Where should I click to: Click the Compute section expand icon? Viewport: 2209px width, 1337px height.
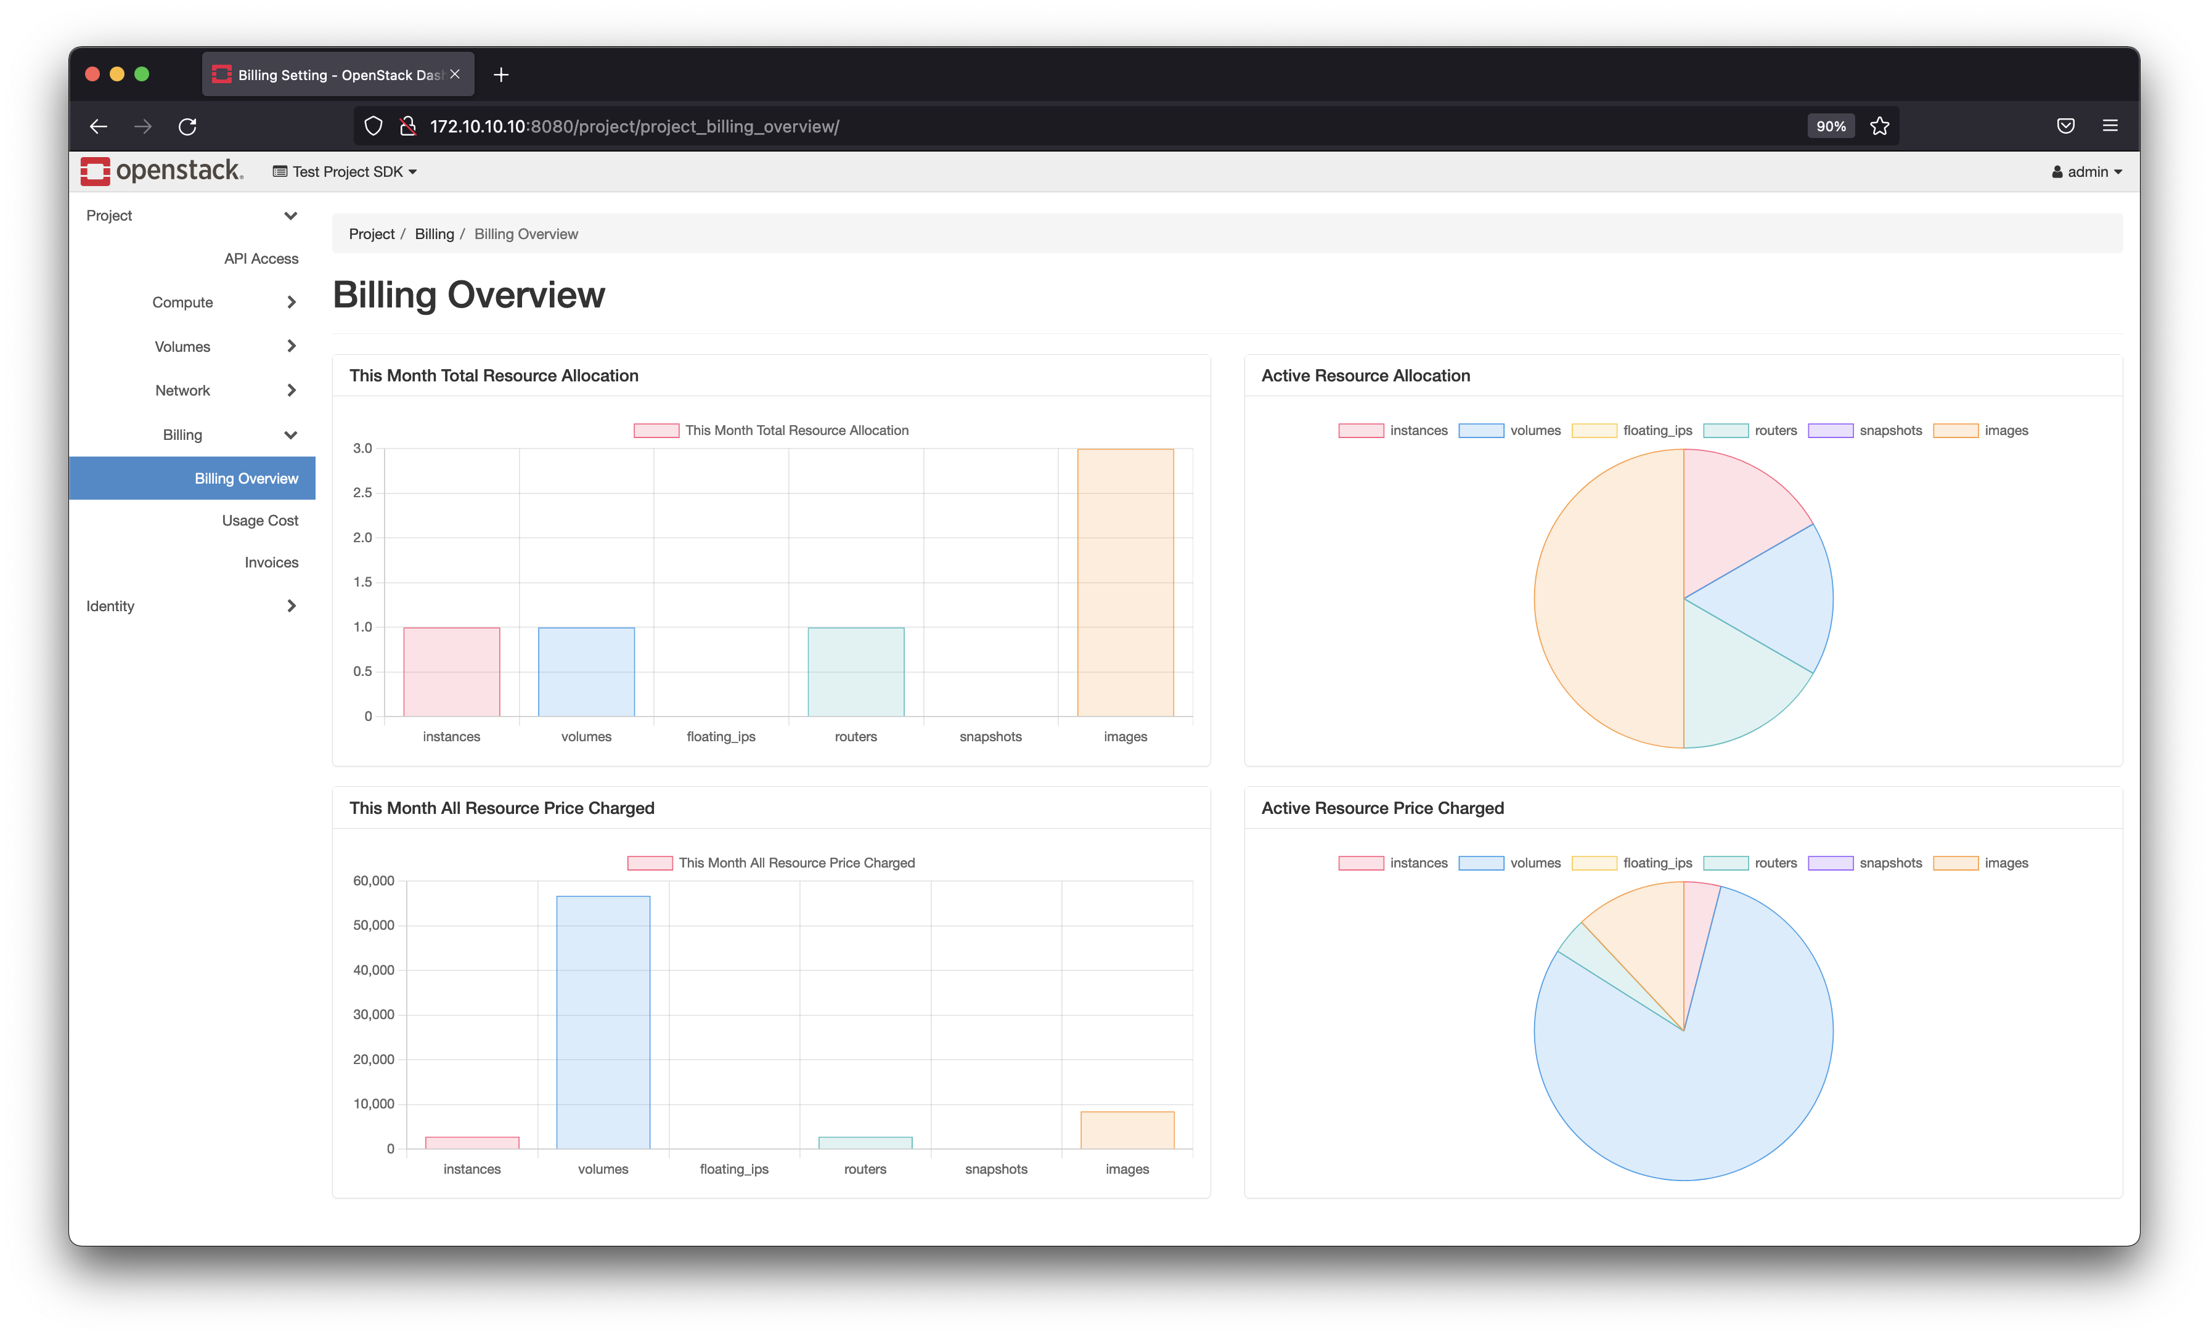tap(290, 303)
